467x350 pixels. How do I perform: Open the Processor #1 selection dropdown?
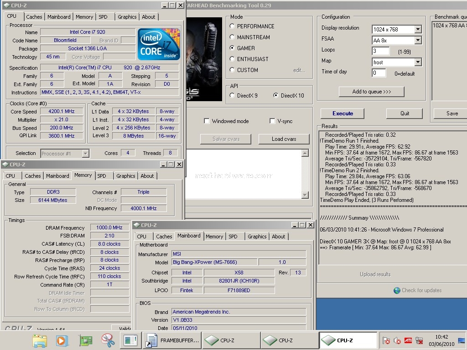[x=85, y=154]
